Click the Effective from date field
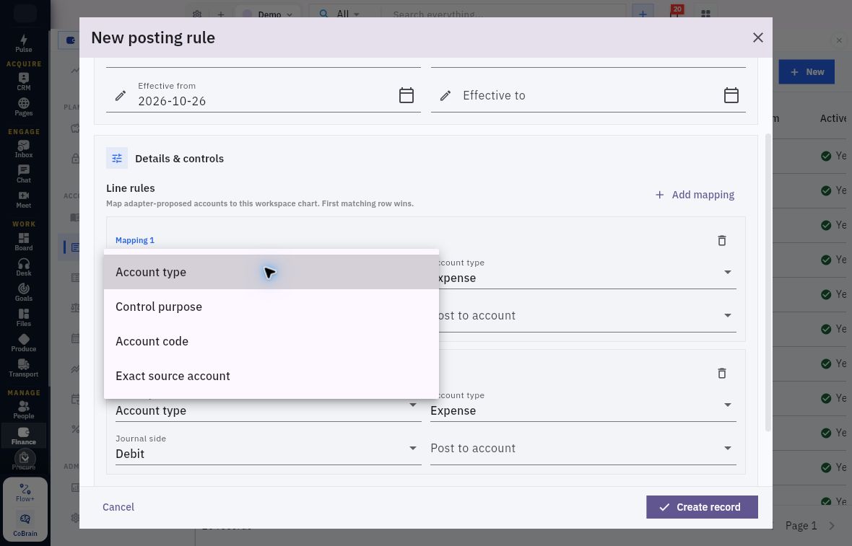The image size is (852, 546). tap(263, 95)
